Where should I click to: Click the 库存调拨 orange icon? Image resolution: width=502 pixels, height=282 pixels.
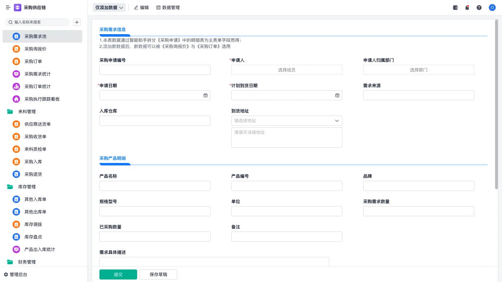click(16, 224)
